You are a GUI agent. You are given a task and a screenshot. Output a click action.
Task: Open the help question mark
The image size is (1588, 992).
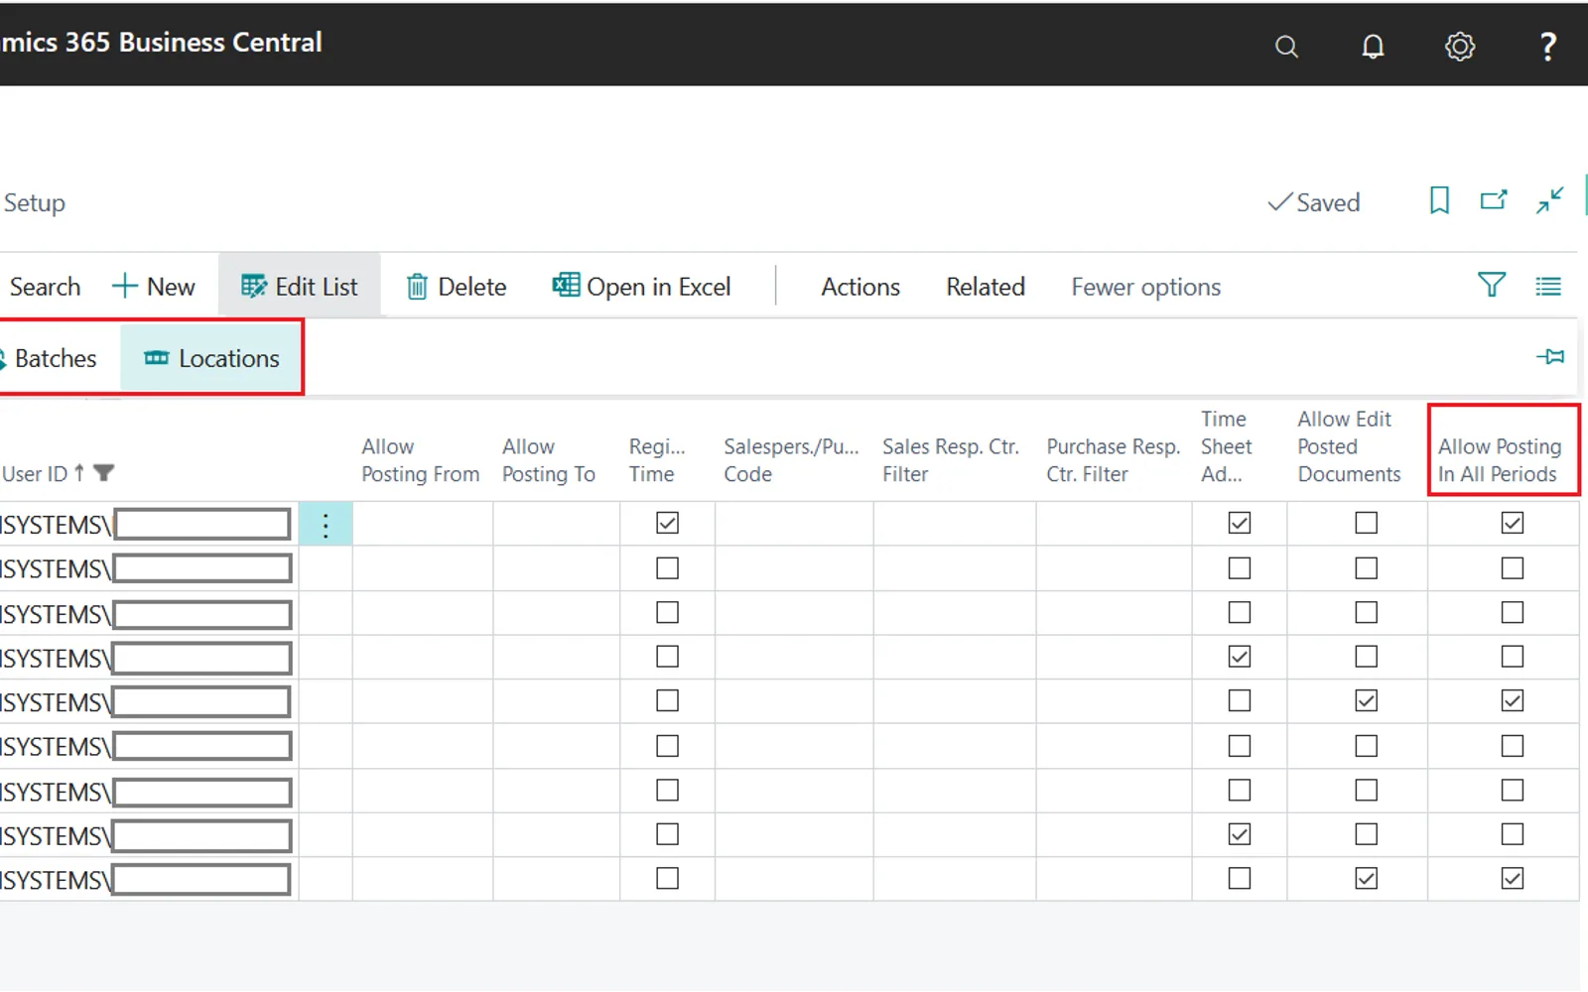pos(1547,47)
